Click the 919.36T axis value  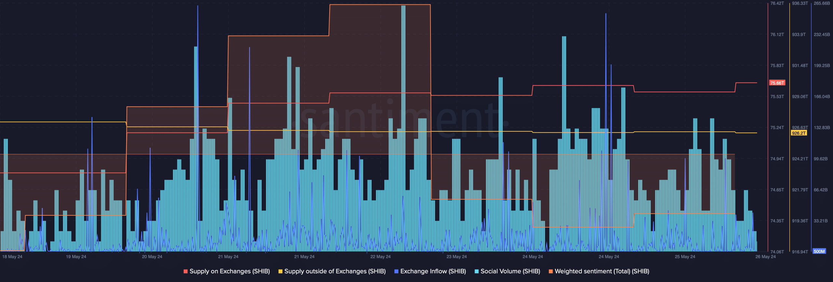click(800, 221)
